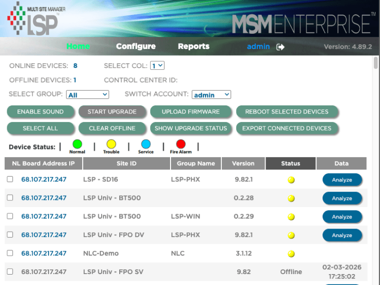
Task: Click the Version: 4.89.2 label
Action: (x=348, y=47)
